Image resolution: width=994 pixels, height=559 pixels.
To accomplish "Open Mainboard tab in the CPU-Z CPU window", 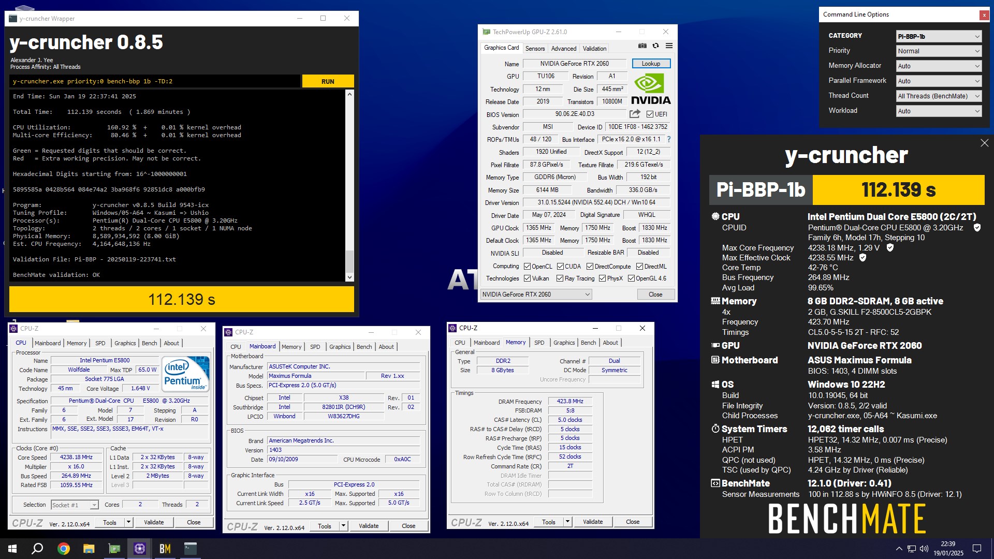I will [48, 343].
